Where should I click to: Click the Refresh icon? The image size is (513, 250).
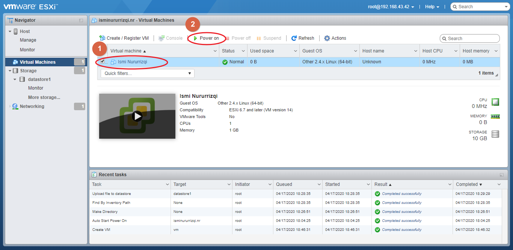click(x=295, y=38)
